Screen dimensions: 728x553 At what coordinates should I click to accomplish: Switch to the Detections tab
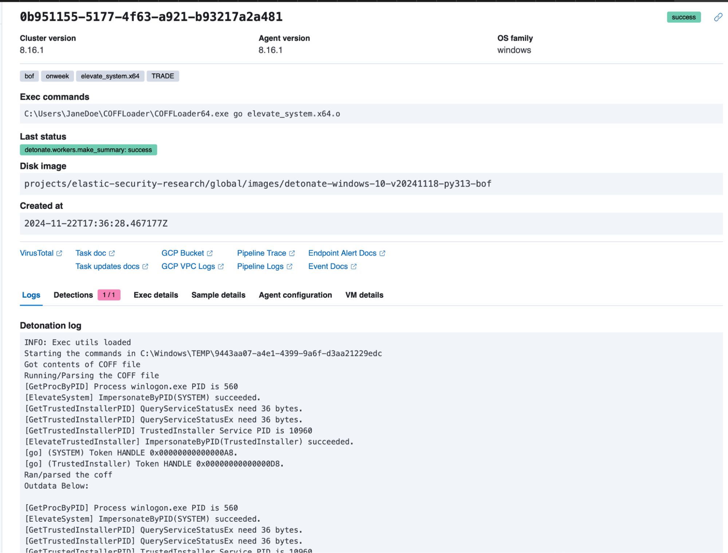click(x=73, y=295)
